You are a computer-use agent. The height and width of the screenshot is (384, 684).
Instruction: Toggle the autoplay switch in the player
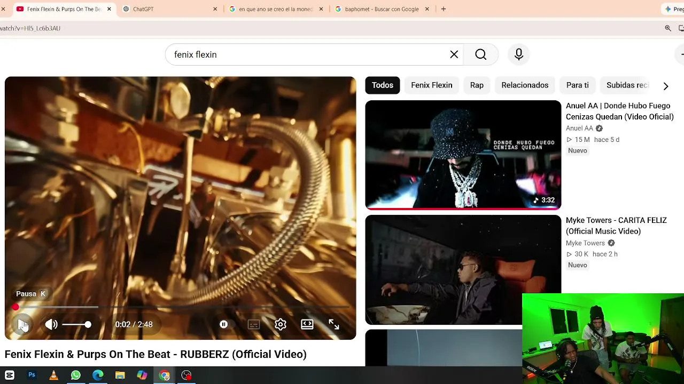point(224,324)
